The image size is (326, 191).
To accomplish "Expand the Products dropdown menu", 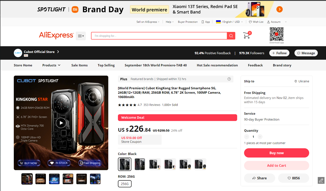I will coord(51,65).
